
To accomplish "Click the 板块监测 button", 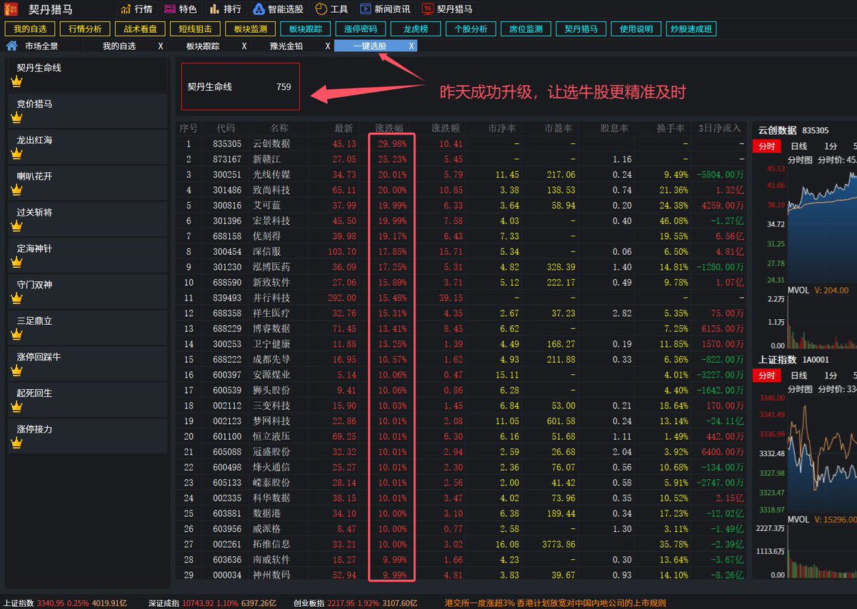I will click(250, 29).
